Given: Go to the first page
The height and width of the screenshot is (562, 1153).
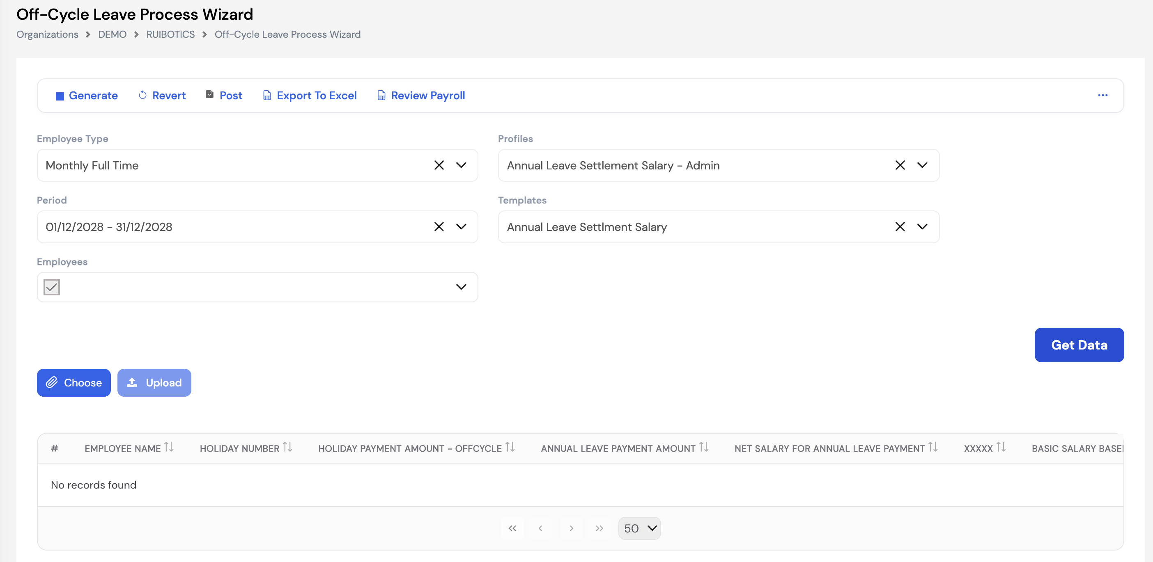Looking at the screenshot, I should coord(512,528).
